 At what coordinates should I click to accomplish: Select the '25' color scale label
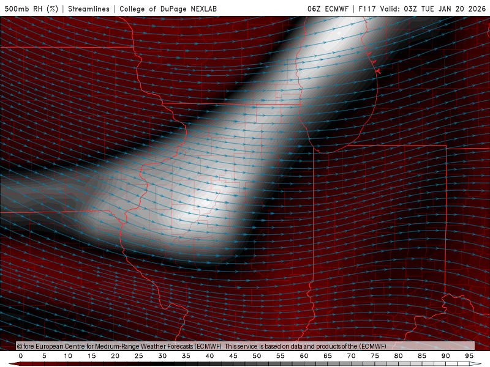point(139,356)
